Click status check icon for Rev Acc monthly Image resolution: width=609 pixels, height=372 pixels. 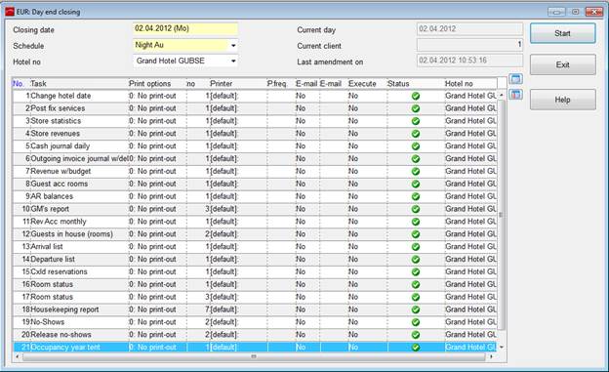[416, 222]
